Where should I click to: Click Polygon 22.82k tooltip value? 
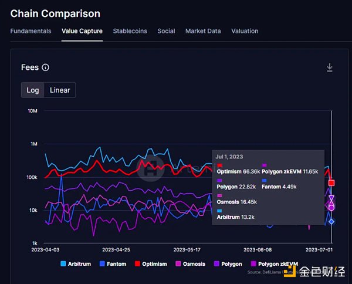[236, 187]
